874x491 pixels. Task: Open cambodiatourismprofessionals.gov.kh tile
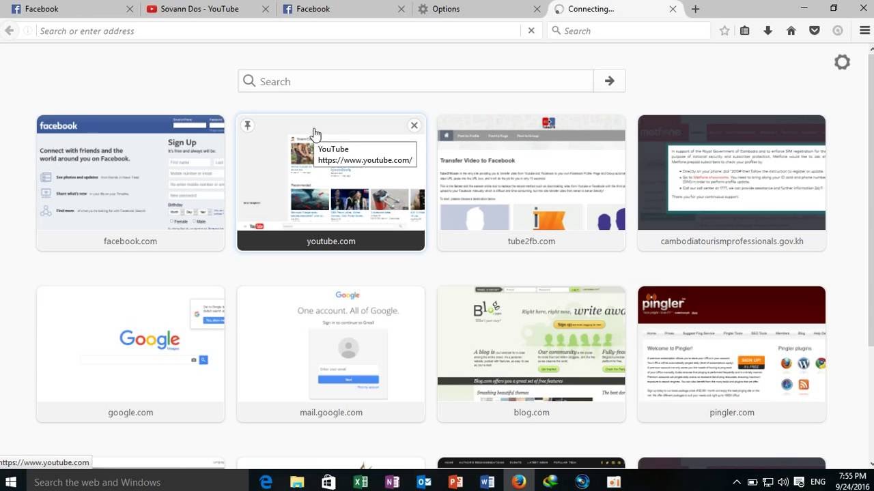tap(732, 183)
